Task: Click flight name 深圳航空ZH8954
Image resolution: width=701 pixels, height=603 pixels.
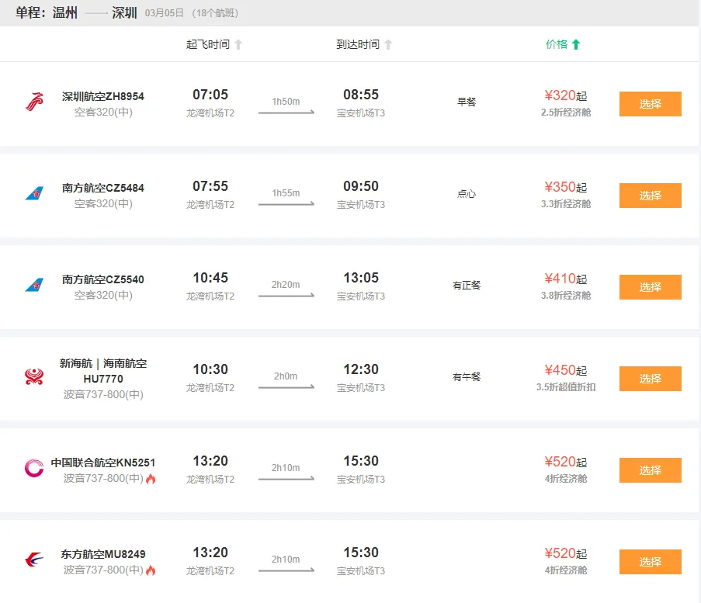Action: (102, 96)
